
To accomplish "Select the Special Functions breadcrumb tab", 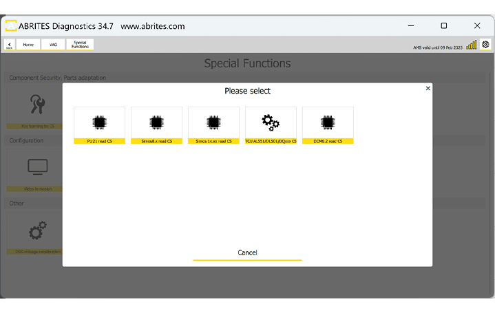I will tap(80, 45).
